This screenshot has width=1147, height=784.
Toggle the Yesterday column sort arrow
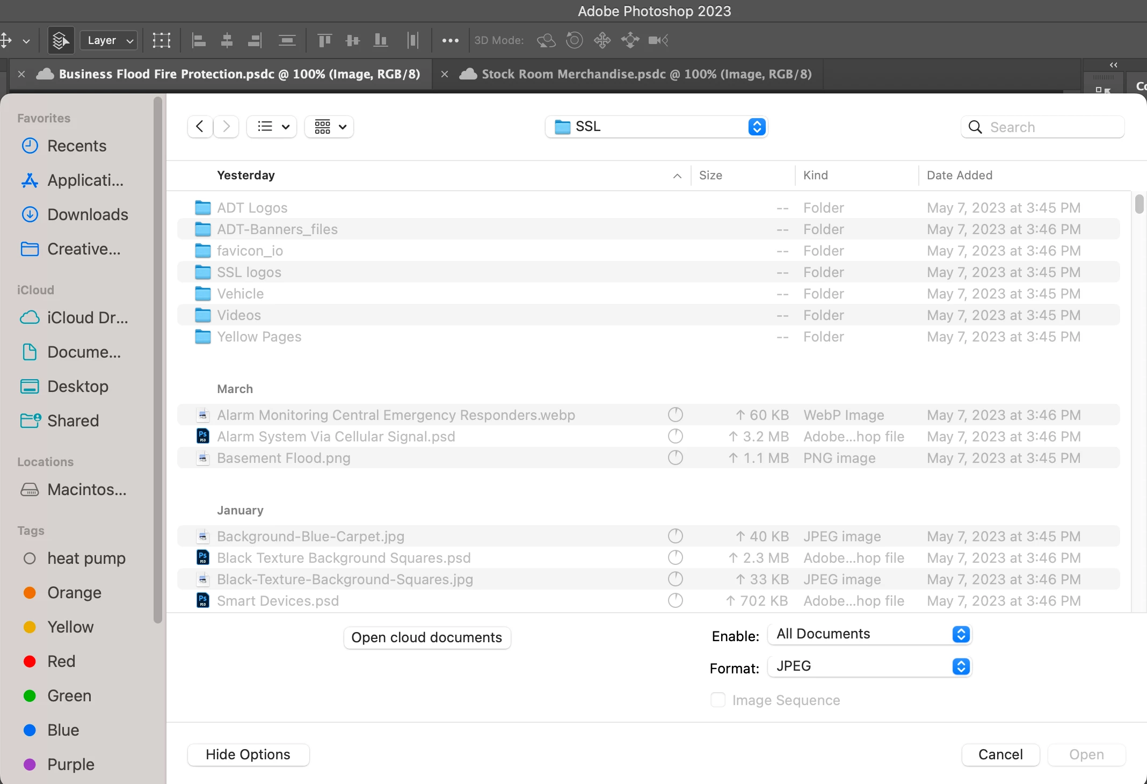click(677, 176)
